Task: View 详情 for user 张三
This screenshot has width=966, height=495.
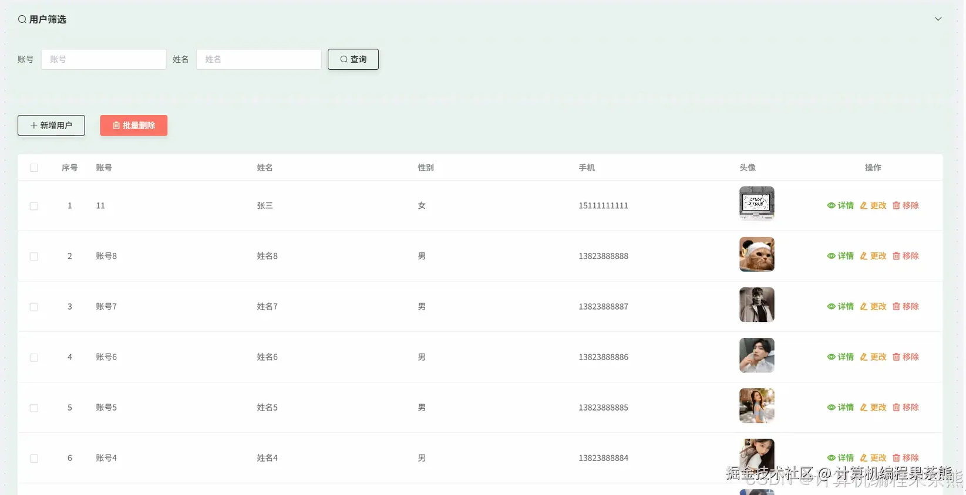Action: (x=840, y=206)
